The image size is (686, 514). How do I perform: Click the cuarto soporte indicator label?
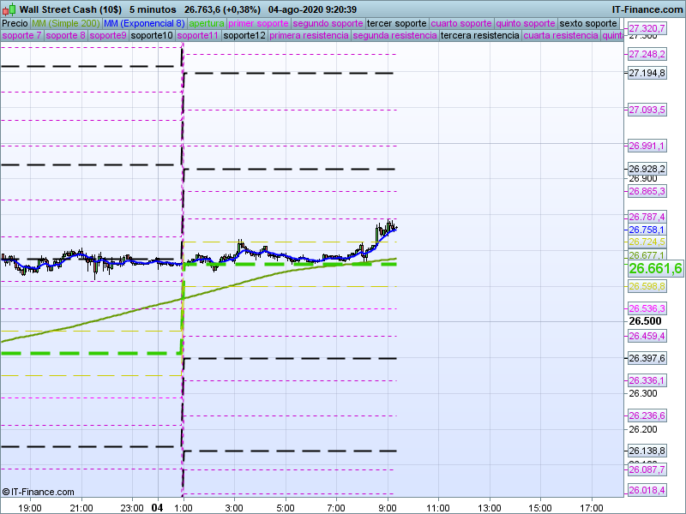click(x=461, y=23)
